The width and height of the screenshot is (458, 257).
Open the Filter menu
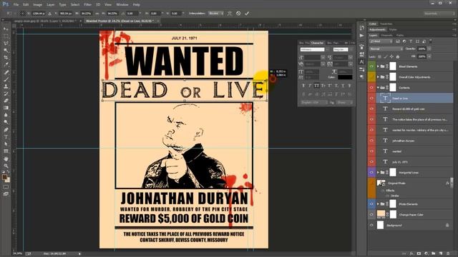[x=87, y=5]
